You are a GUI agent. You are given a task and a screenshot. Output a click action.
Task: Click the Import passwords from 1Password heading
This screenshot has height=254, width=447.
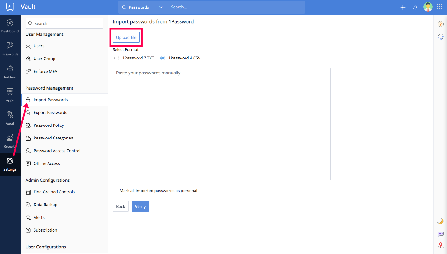(x=153, y=22)
